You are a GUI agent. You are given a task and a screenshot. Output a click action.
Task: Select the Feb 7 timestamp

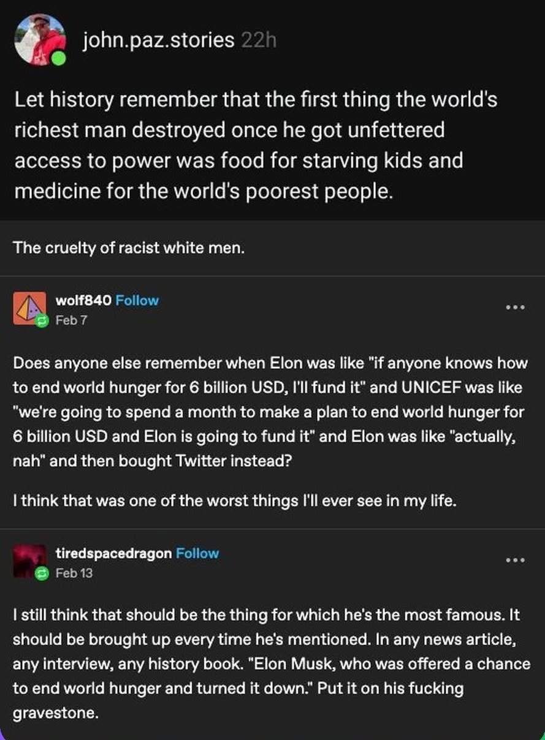point(71,319)
